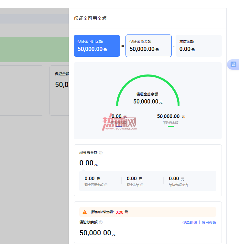Click the orange warning triangle icon
239x244 pixels.
coord(85,212)
